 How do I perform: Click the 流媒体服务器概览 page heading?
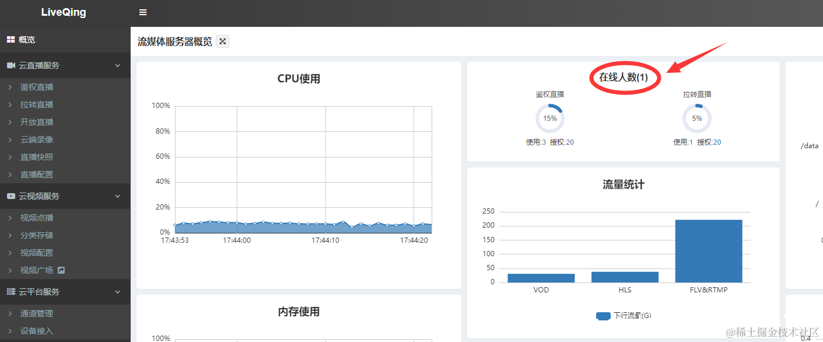pos(175,41)
